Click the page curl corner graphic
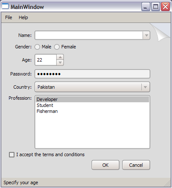This screenshot has height=188, width=172. point(161,32)
